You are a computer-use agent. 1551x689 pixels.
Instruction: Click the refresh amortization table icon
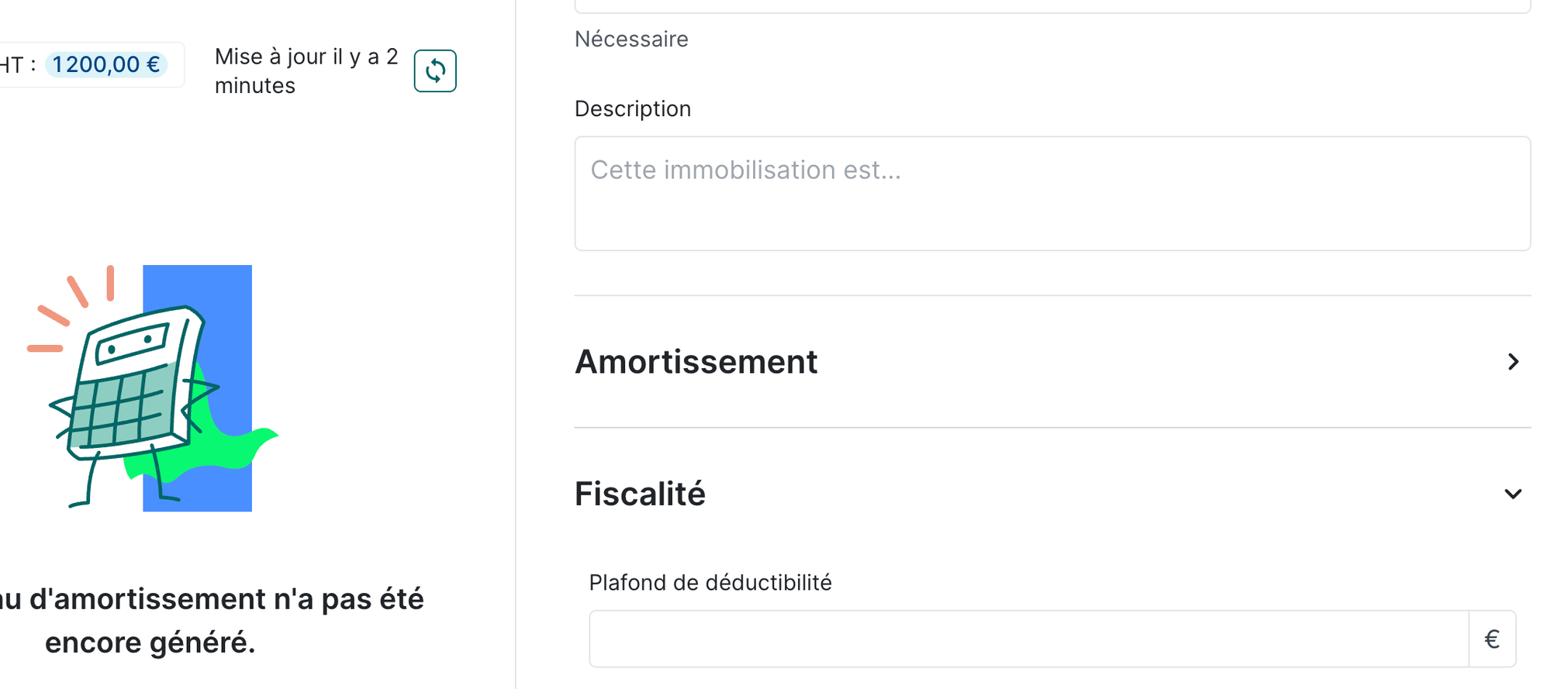tap(435, 71)
